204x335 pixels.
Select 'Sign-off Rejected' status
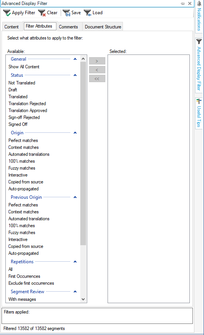(x=24, y=117)
